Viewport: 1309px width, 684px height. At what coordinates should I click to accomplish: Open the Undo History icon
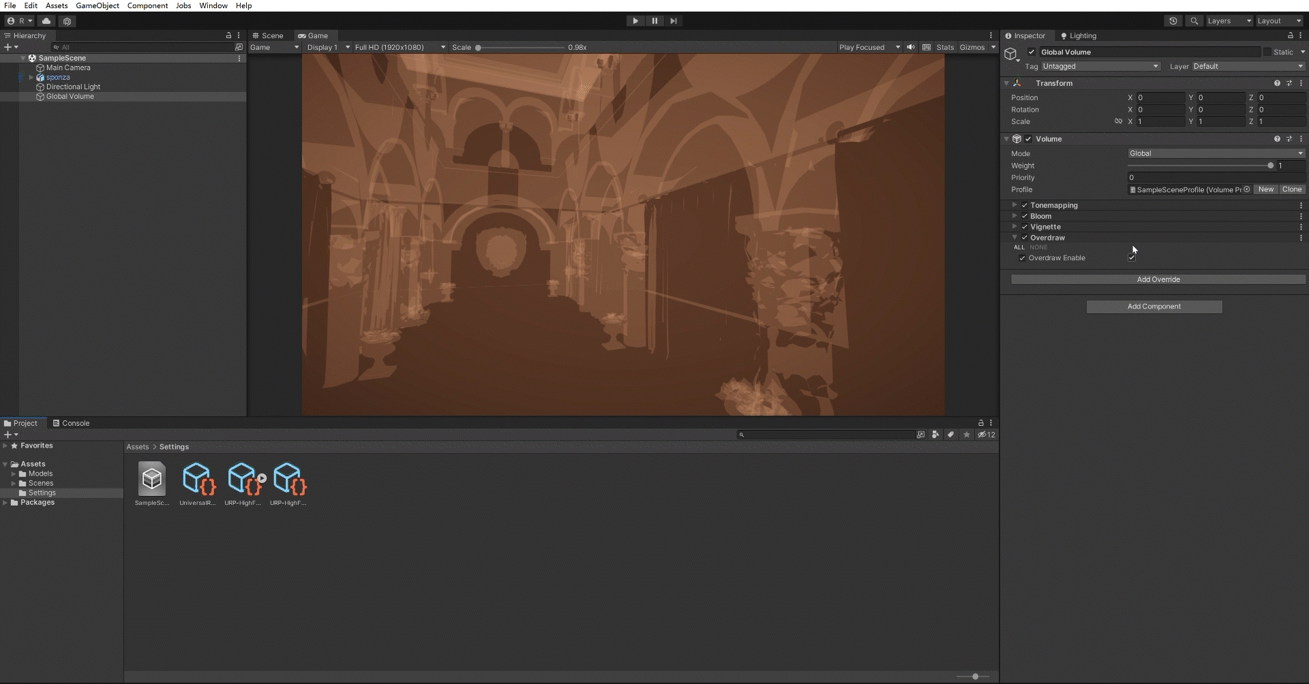coord(1173,21)
